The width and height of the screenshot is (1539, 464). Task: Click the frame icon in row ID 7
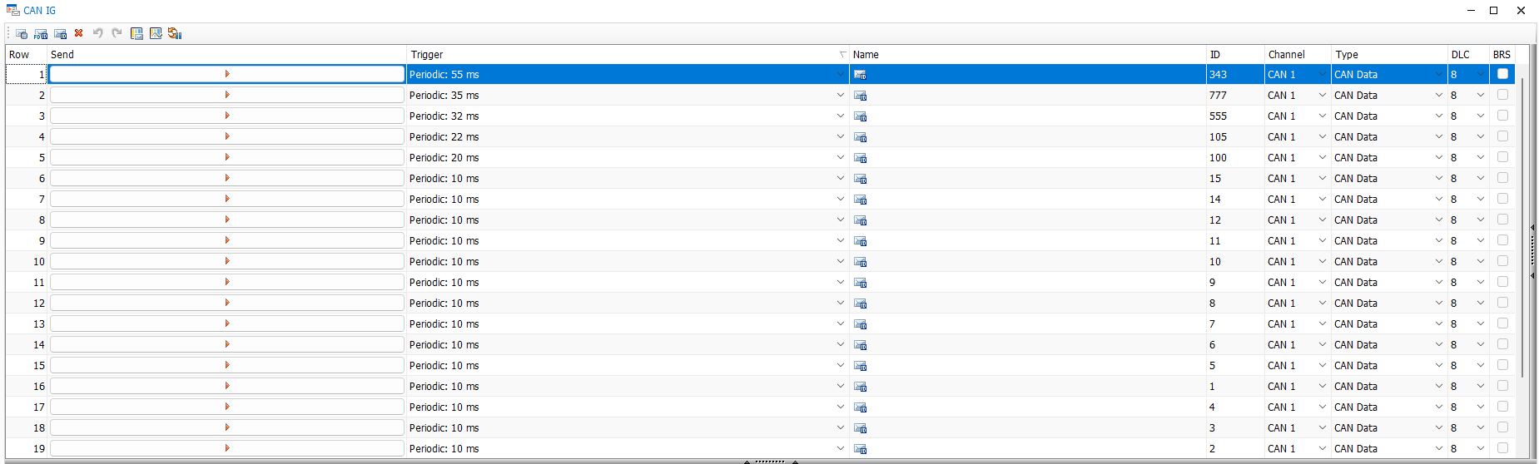pyautogui.click(x=861, y=324)
